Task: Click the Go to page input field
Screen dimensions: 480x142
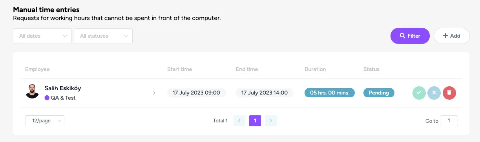Action: (x=449, y=121)
